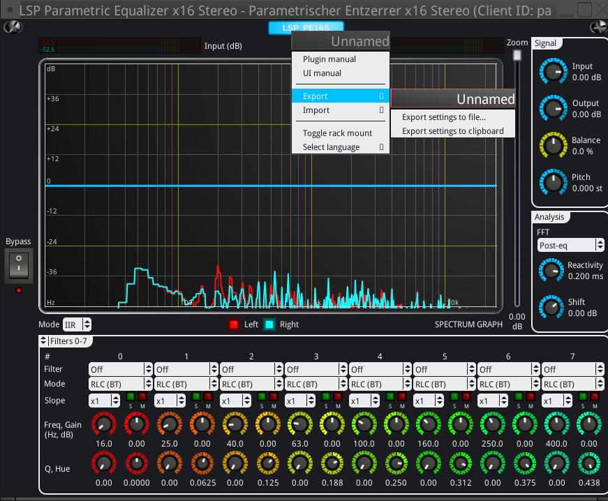Select Export settings to clipboard

pyautogui.click(x=452, y=130)
